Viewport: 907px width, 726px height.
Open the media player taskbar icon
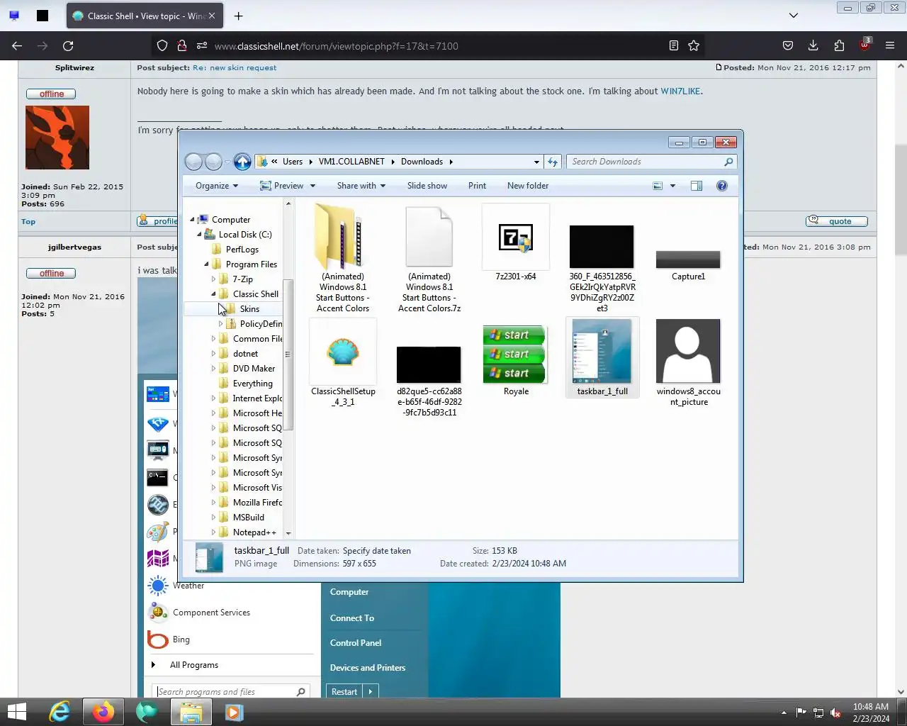coord(234,712)
